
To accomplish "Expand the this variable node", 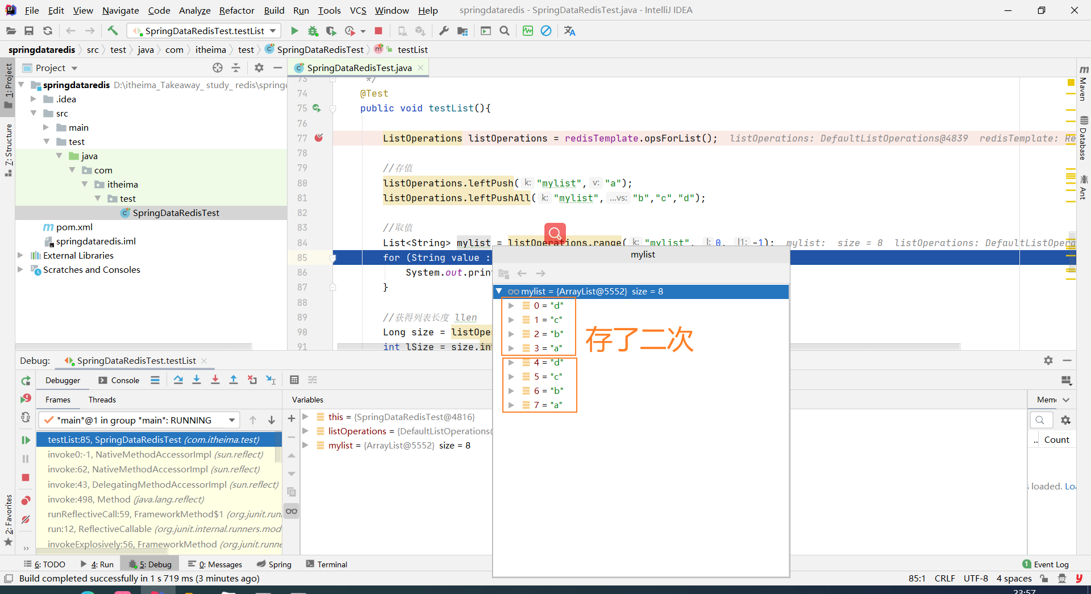I will click(x=305, y=417).
